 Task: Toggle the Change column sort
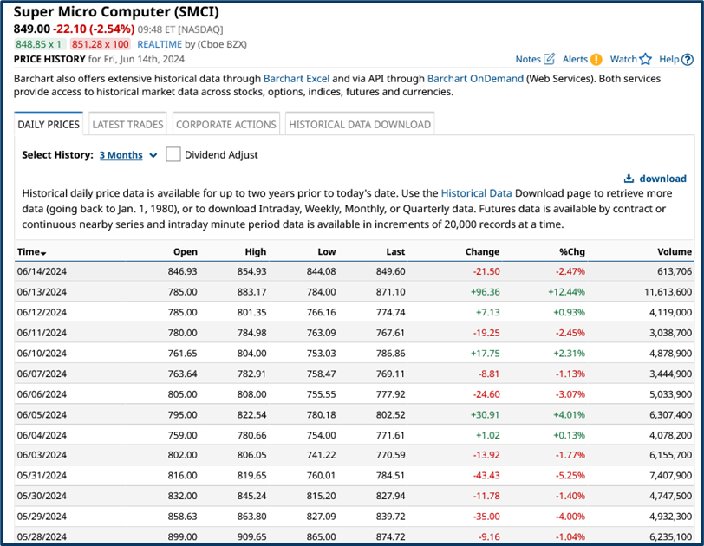(482, 252)
